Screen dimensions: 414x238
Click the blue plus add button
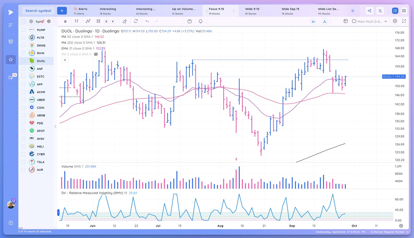pos(62,11)
